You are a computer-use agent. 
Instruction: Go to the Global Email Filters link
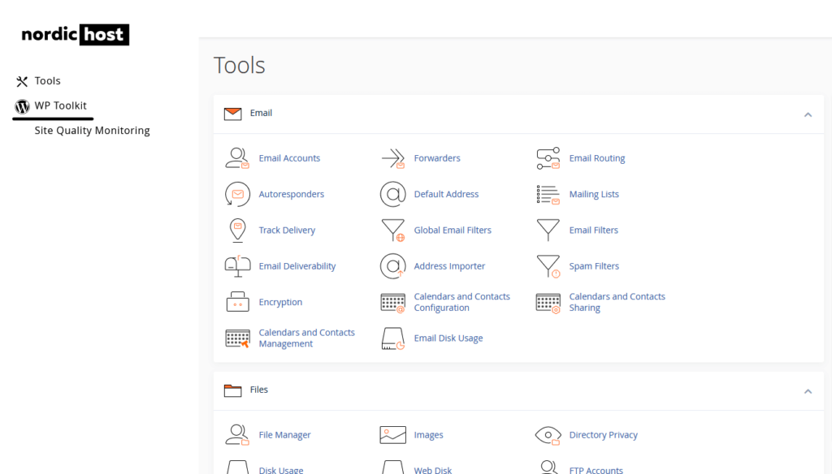[x=452, y=231]
